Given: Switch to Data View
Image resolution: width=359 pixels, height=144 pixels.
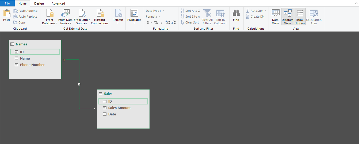Looking at the screenshot, I should point(275,17).
